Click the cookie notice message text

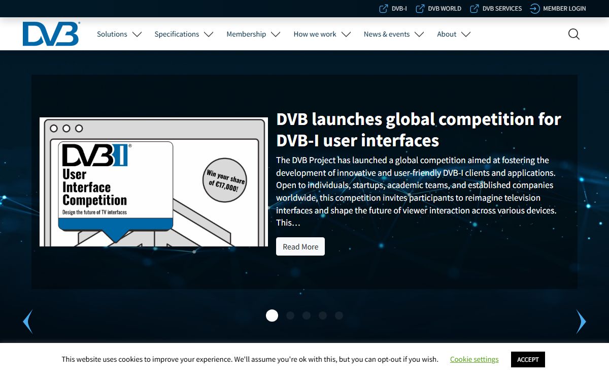click(x=250, y=359)
